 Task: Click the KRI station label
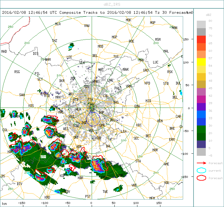139,125
